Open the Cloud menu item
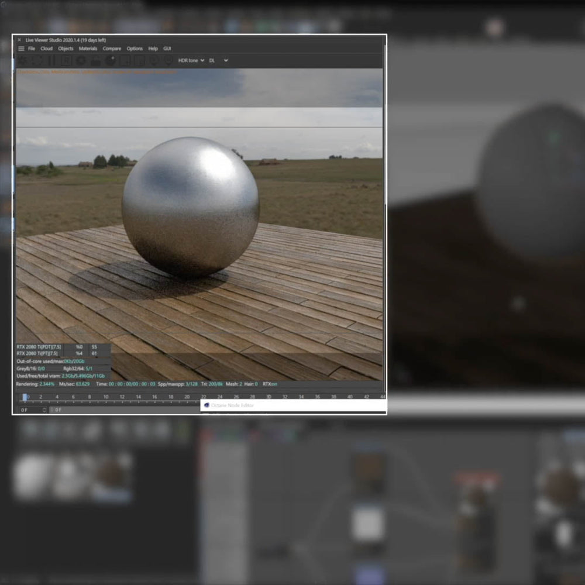This screenshot has height=585, width=585. 46,49
